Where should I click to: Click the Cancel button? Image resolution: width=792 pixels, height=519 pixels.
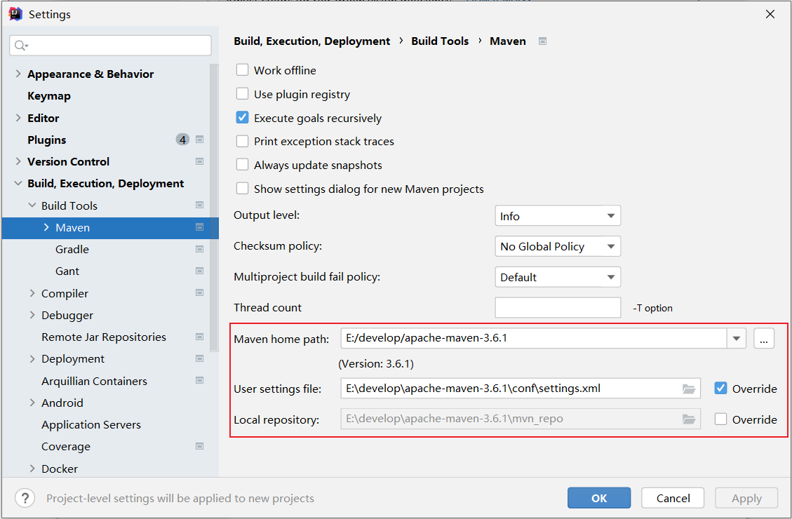673,498
